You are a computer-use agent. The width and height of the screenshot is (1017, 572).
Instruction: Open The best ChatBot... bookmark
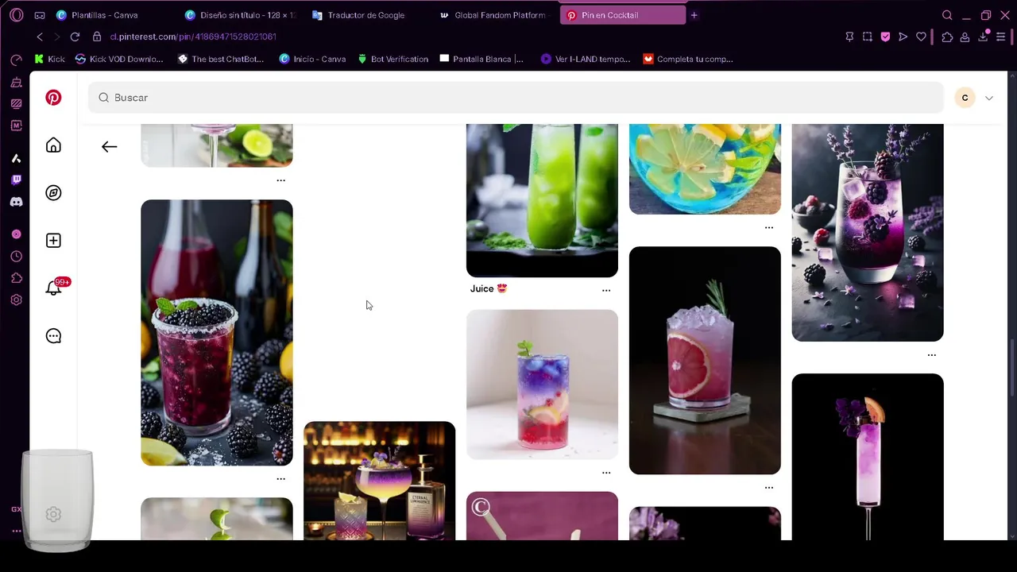220,59
